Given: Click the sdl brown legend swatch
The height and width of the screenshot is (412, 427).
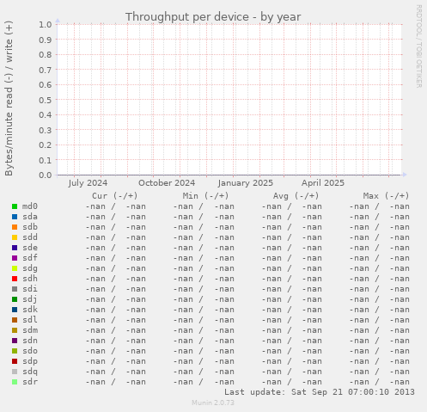Looking at the screenshot, I should [x=15, y=320].
